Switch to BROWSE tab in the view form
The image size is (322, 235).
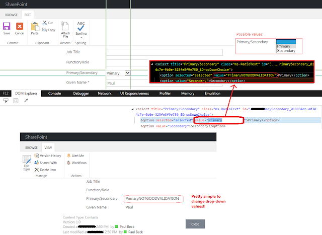click(31, 148)
